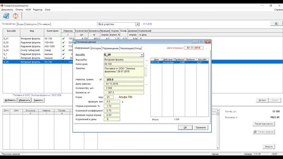This screenshot has height=159, width=283.
Task: Switch to the Перемещение tab
Action: click(x=111, y=48)
